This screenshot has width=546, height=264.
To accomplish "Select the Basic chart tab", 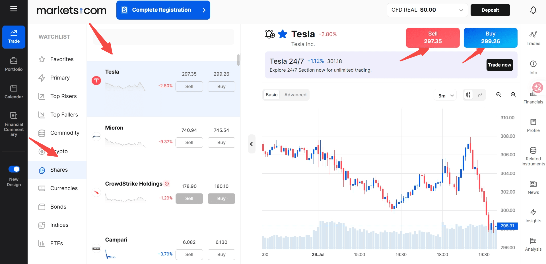I will (271, 95).
